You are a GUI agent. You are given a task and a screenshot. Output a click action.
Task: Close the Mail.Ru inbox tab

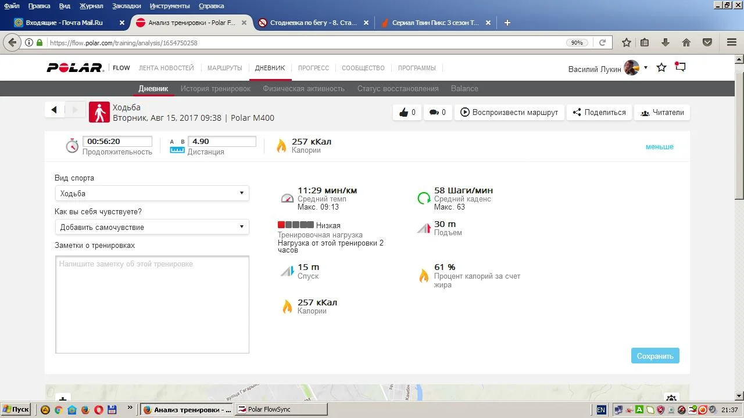pos(122,23)
